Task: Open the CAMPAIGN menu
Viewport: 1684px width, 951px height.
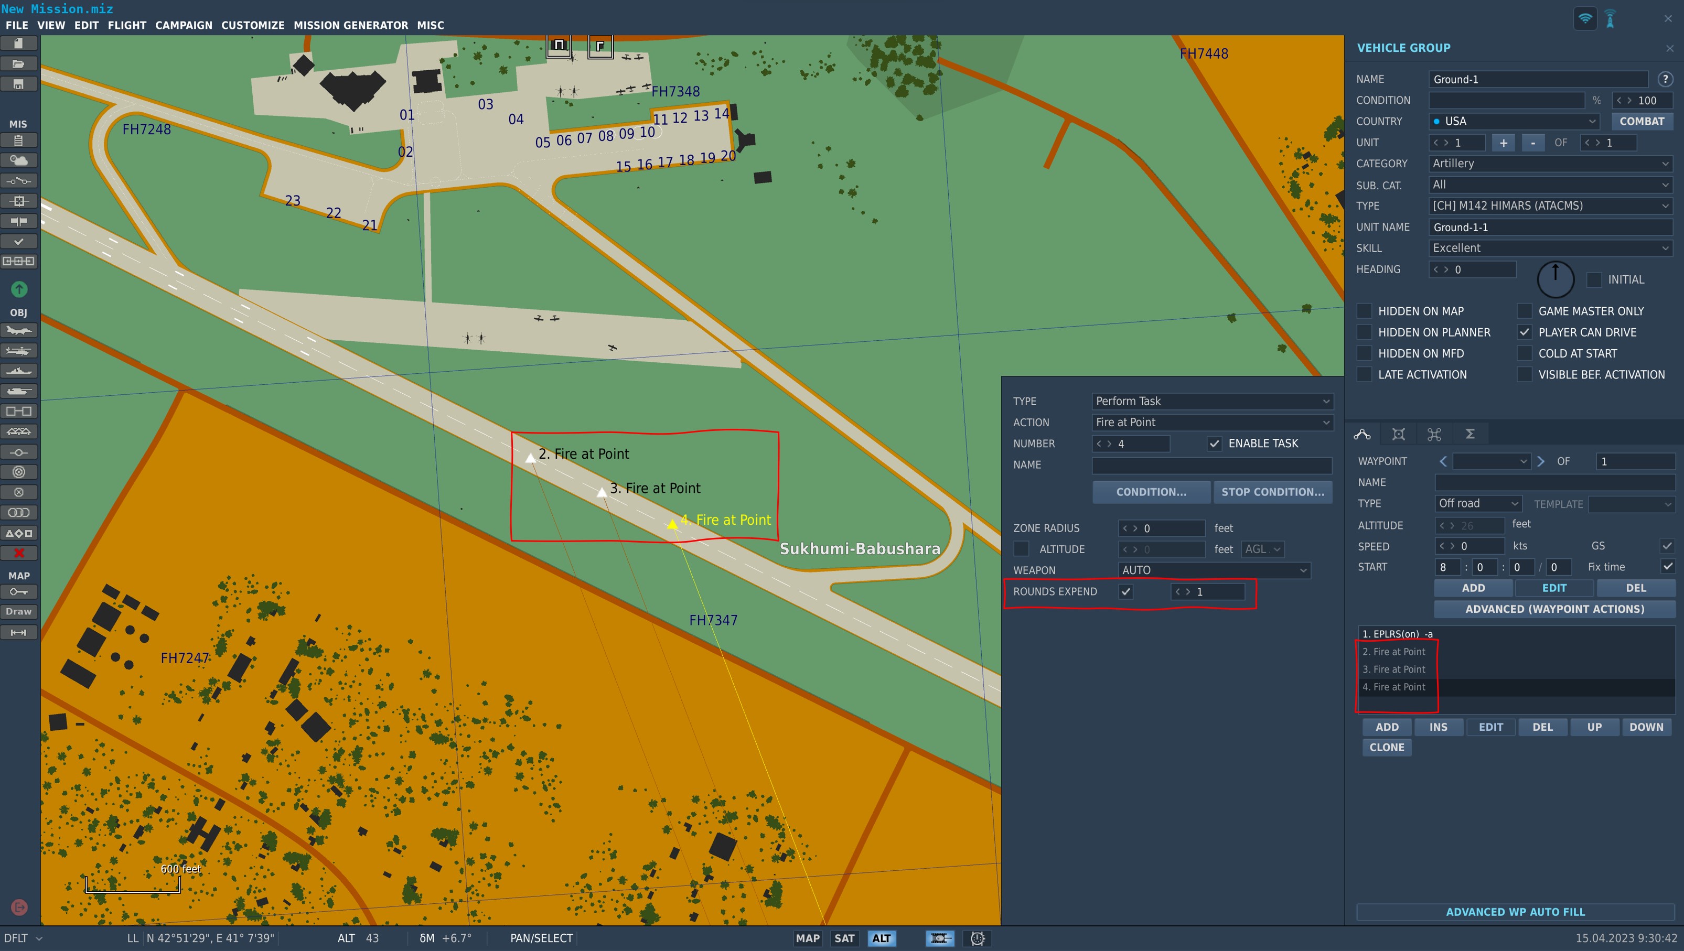Action: pyautogui.click(x=184, y=26)
